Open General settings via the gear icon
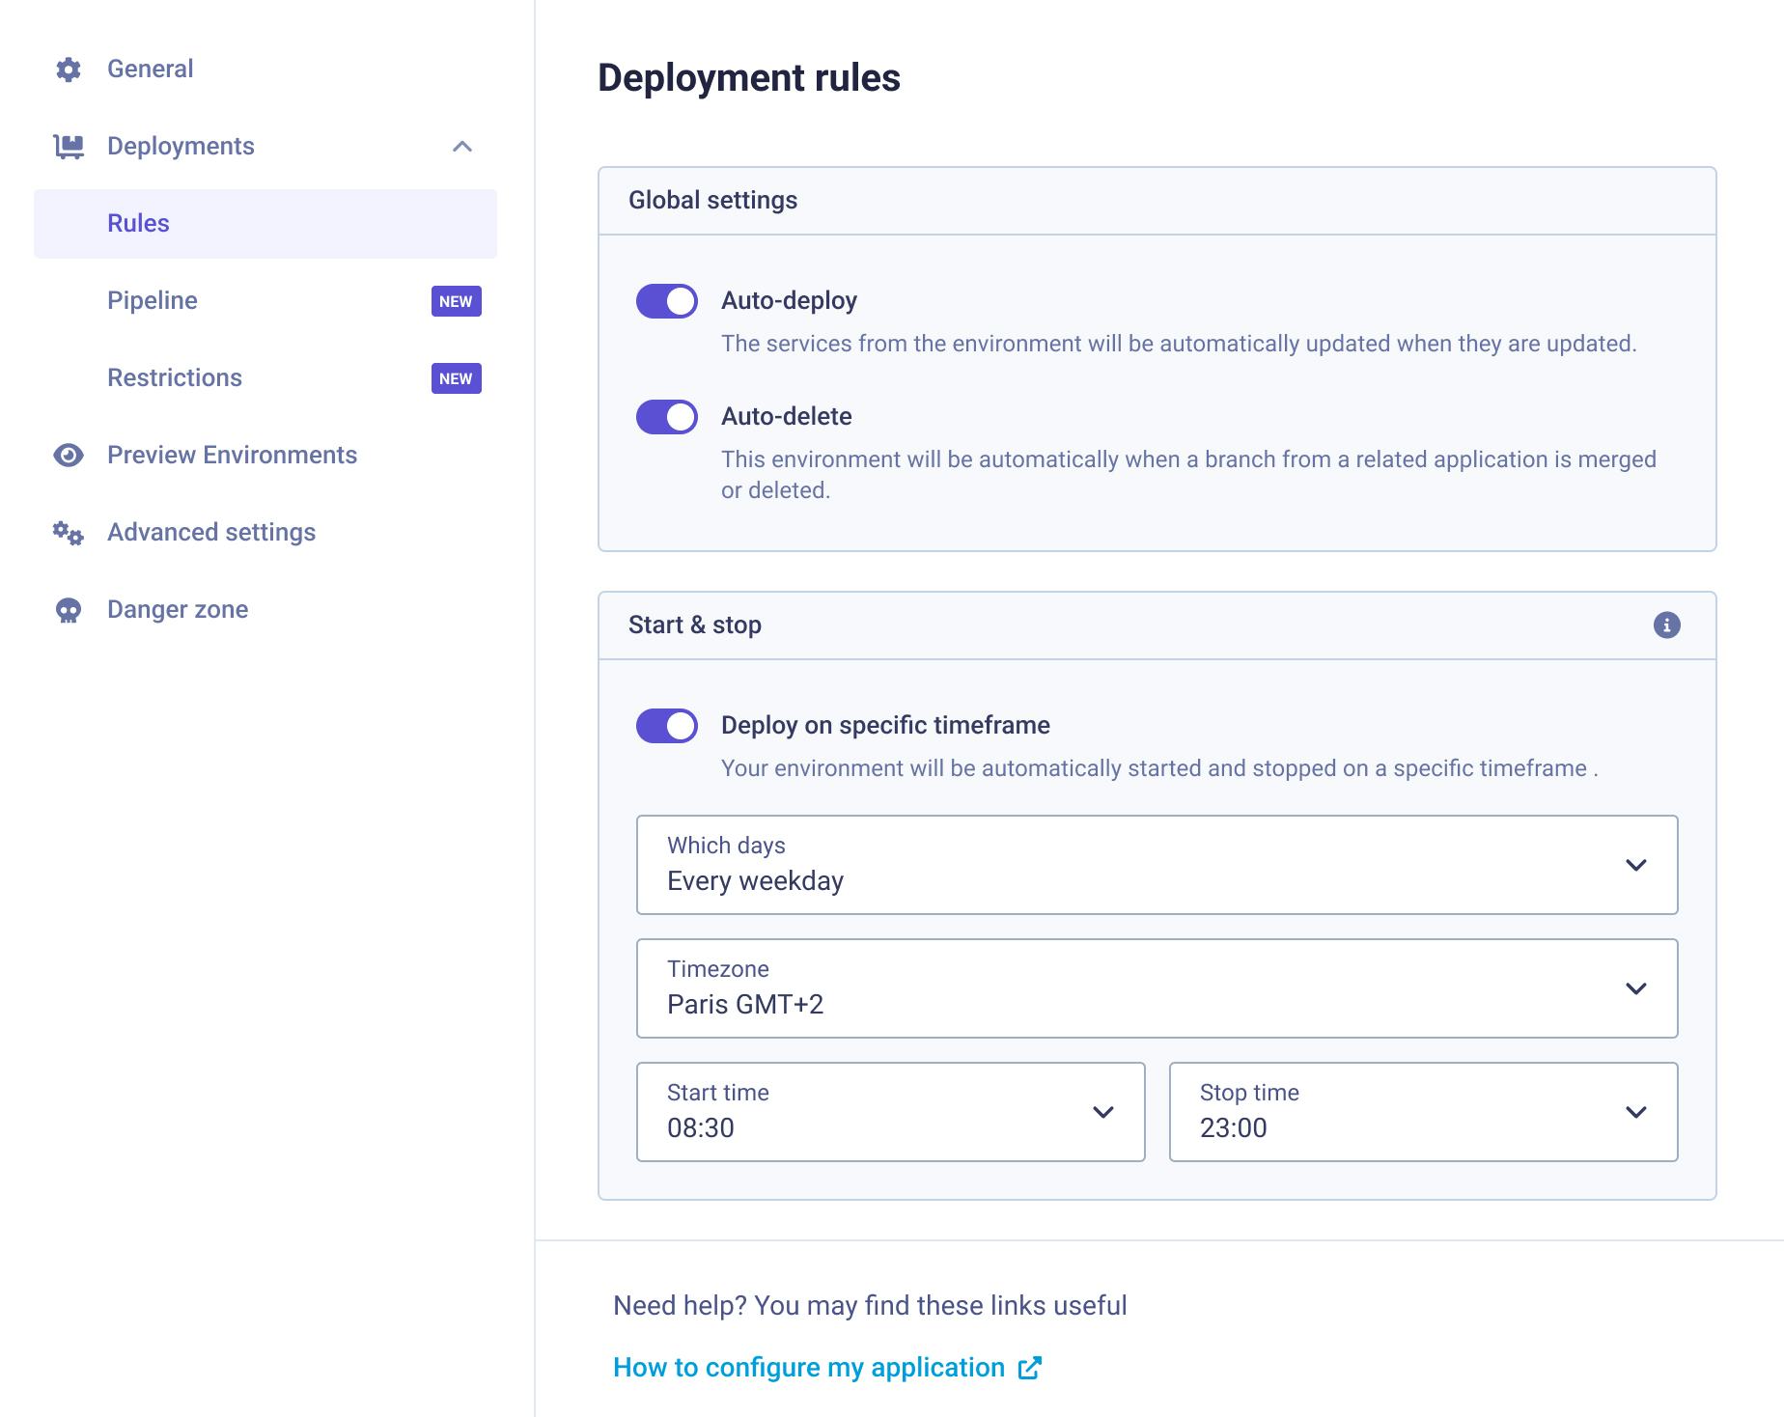The width and height of the screenshot is (1784, 1417). coord(68,69)
